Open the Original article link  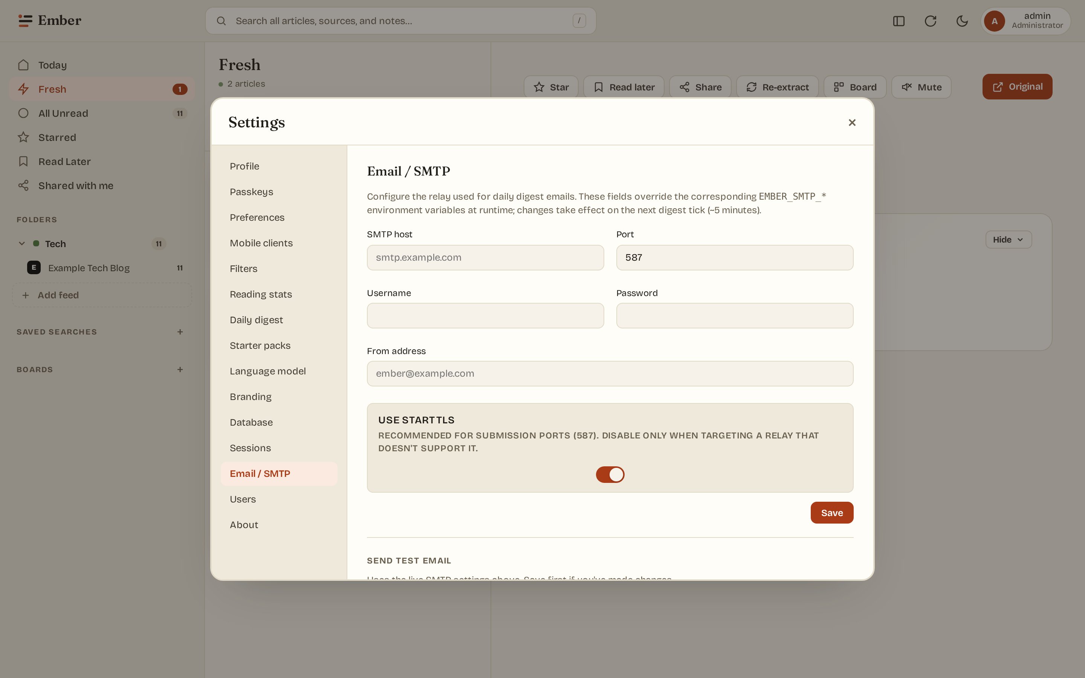tap(1017, 87)
